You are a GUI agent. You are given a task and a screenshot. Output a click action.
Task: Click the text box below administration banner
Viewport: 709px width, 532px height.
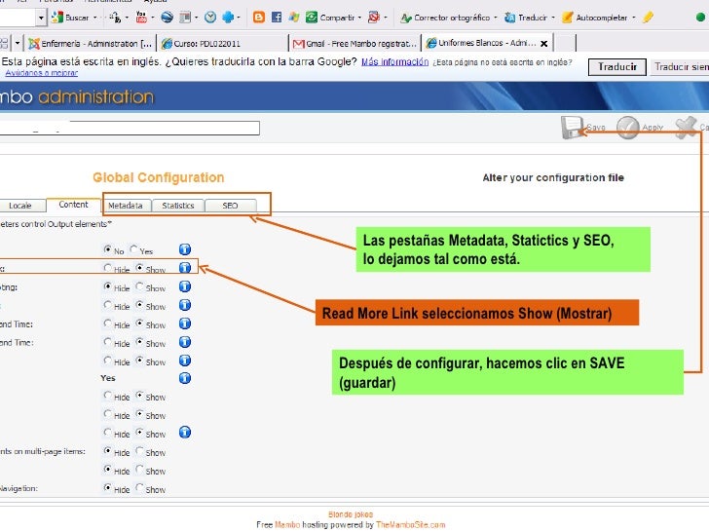(x=130, y=128)
